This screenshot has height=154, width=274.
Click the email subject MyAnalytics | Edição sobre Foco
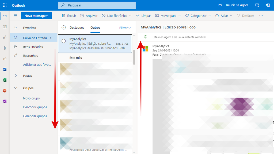point(168,27)
